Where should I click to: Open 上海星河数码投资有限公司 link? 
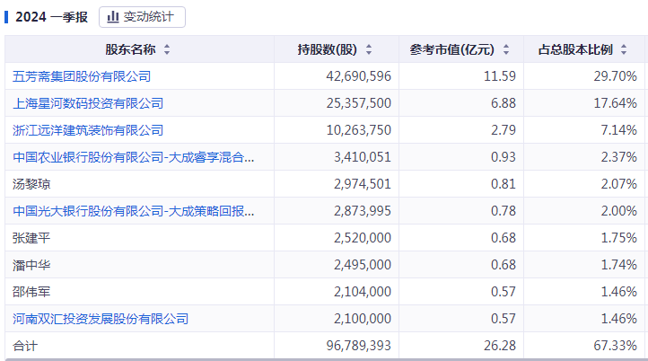point(88,103)
